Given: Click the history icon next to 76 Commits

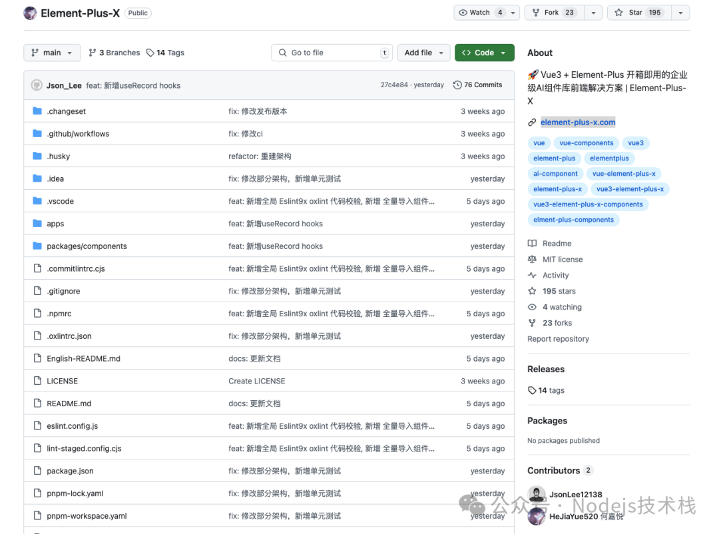Looking at the screenshot, I should coord(457,85).
